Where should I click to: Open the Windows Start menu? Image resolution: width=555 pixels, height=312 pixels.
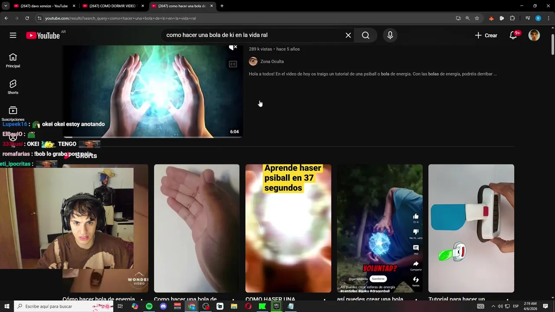click(7, 306)
